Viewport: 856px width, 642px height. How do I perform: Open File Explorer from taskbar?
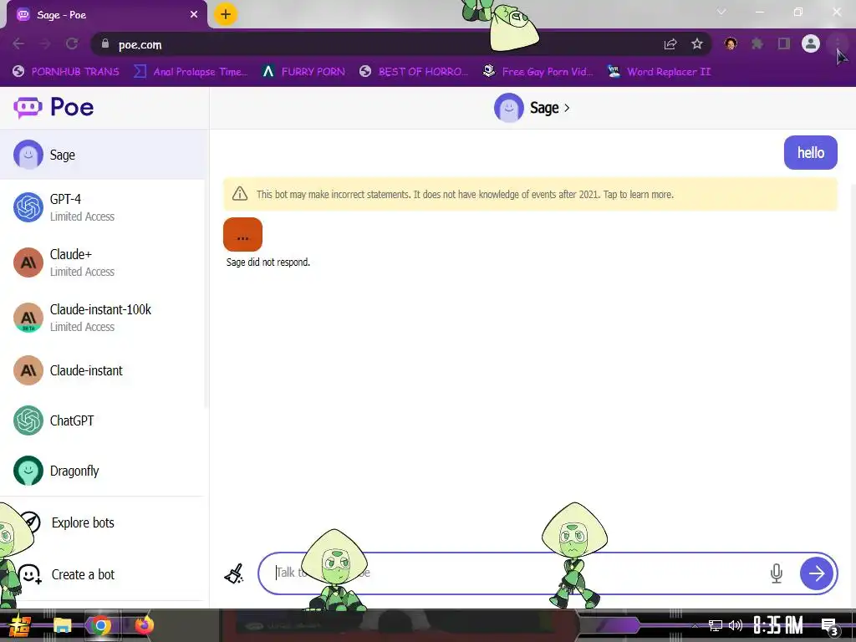(x=62, y=625)
